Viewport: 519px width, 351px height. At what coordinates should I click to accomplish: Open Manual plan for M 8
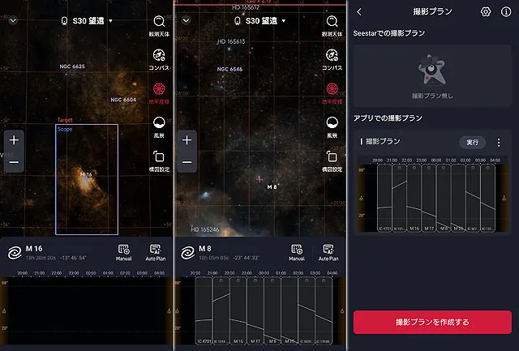point(297,253)
